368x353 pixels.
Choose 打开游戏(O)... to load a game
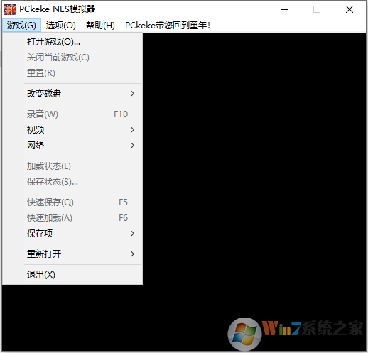(72, 42)
